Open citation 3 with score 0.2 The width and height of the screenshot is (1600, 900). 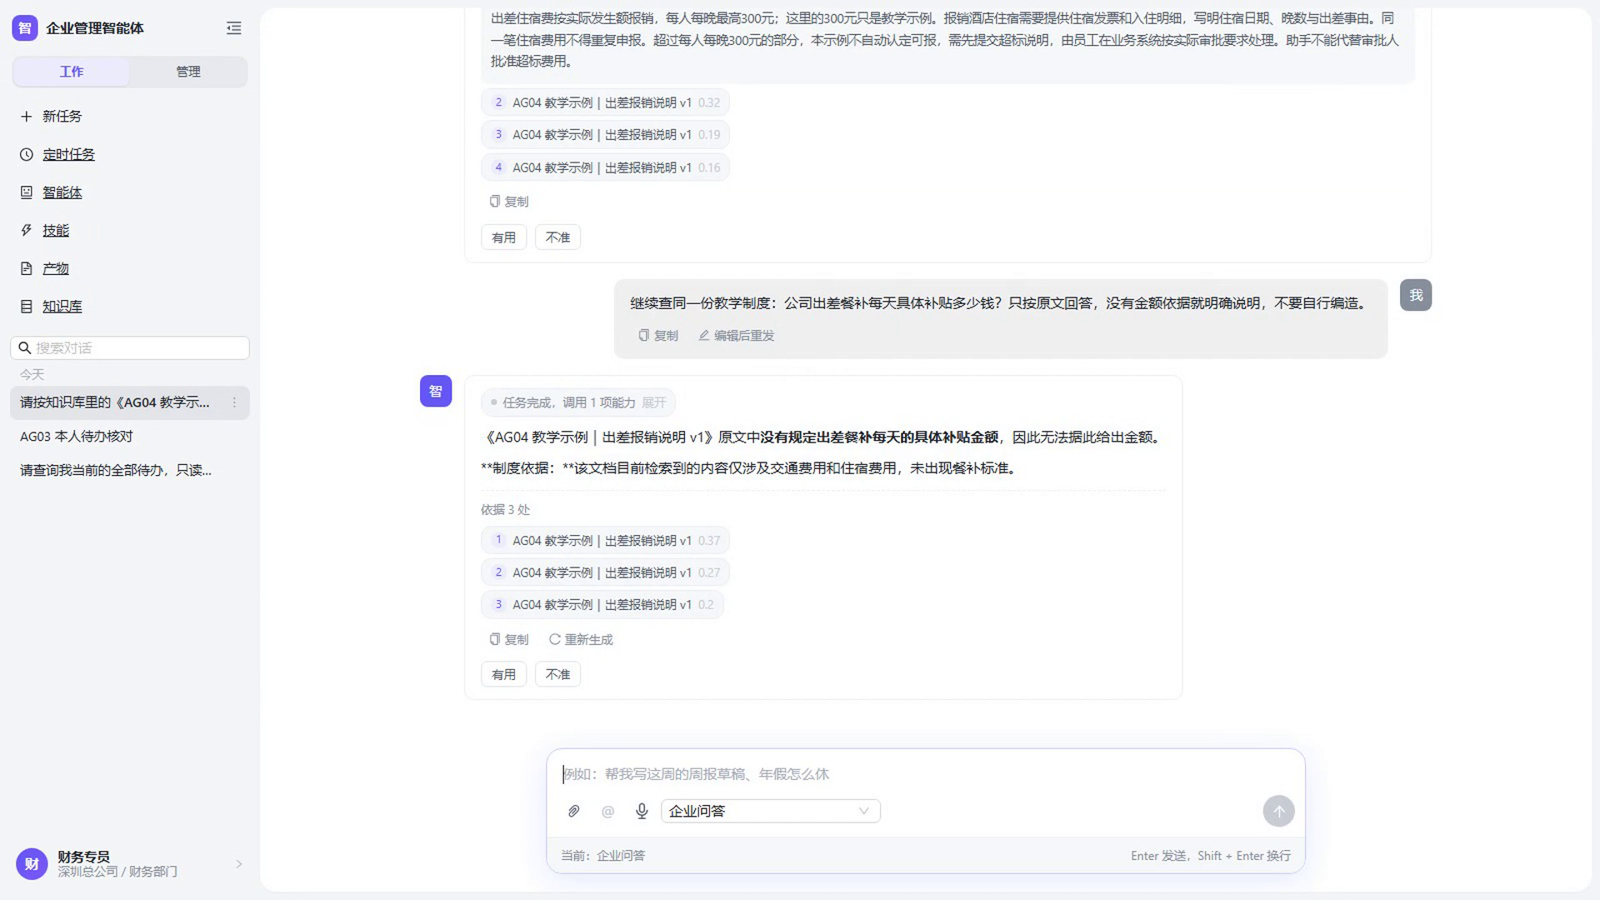pyautogui.click(x=602, y=605)
